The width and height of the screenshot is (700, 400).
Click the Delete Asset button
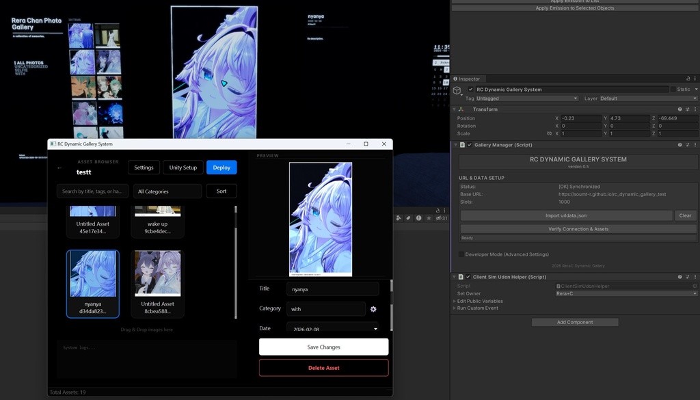[x=323, y=368]
